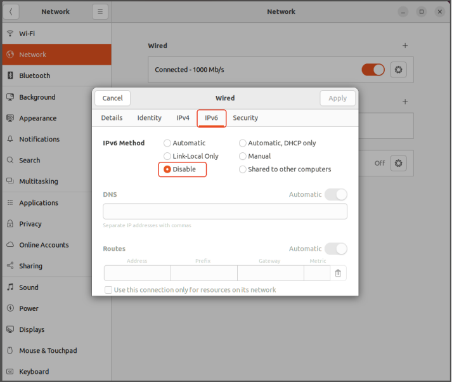Viewport: 452px width, 382px height.
Task: Open Bluetooth settings in sidebar
Action: point(34,76)
